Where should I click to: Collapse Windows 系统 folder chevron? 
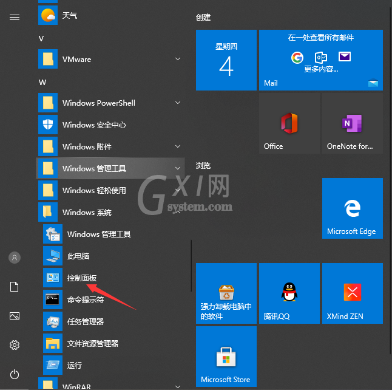(178, 212)
